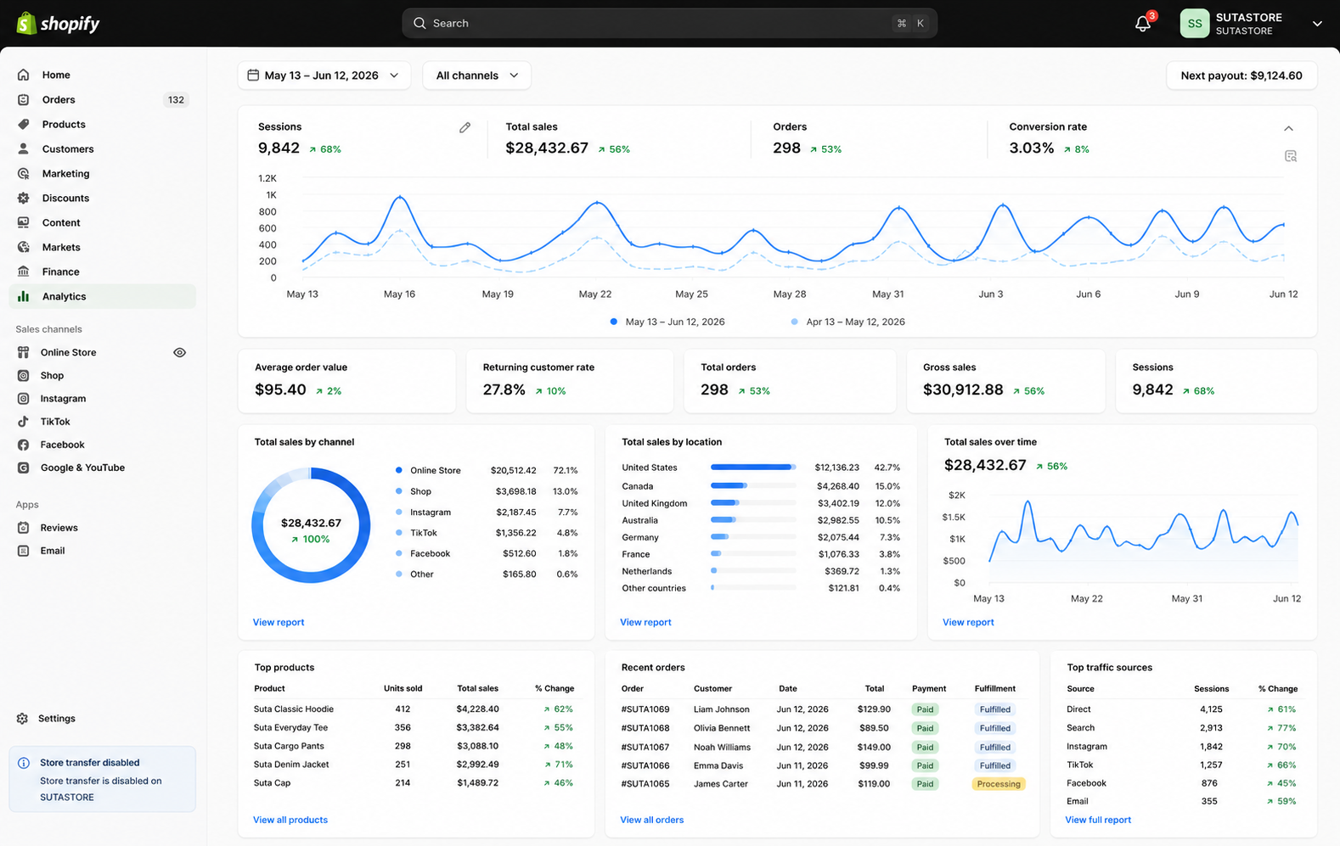The image size is (1340, 846).
Task: Select Marketing in the sidebar
Action: [x=102, y=173]
